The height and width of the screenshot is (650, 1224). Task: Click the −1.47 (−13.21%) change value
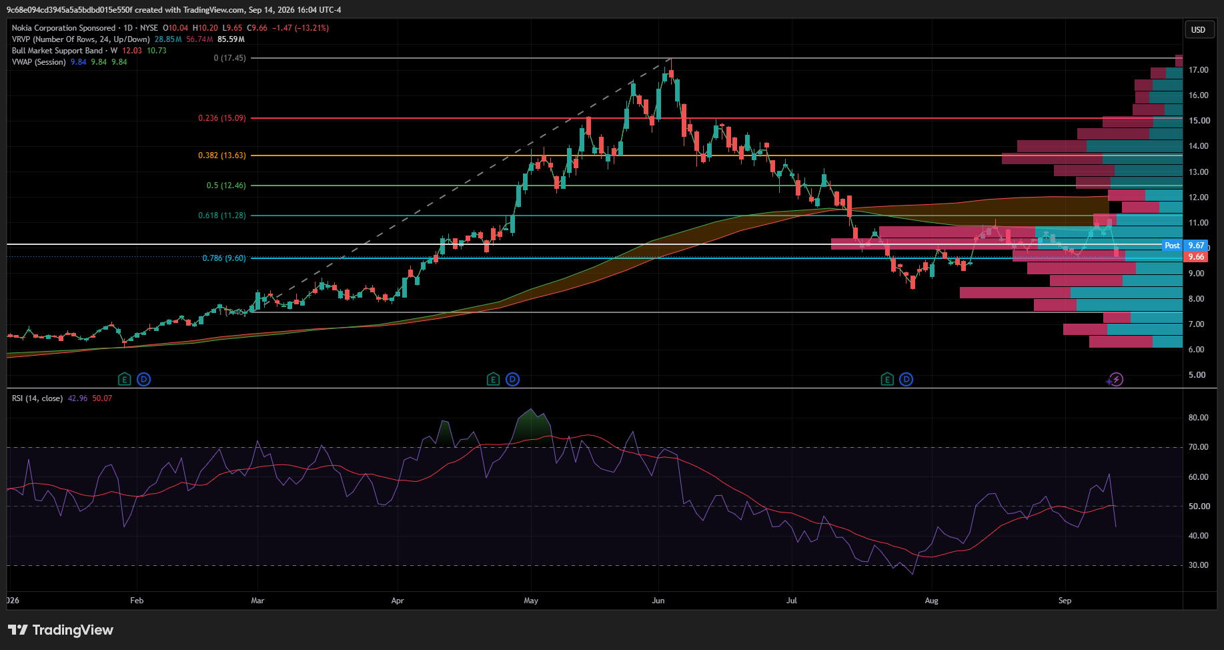(x=301, y=28)
